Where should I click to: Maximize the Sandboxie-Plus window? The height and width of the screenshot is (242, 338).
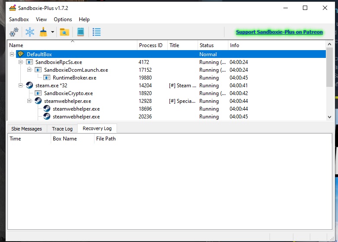point(305,8)
